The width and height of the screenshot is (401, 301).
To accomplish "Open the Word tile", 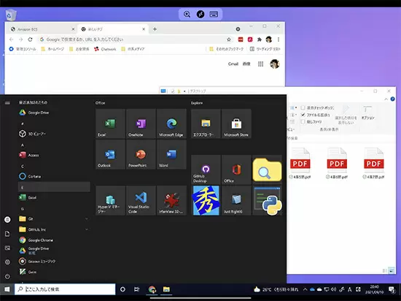I will 171,154.
